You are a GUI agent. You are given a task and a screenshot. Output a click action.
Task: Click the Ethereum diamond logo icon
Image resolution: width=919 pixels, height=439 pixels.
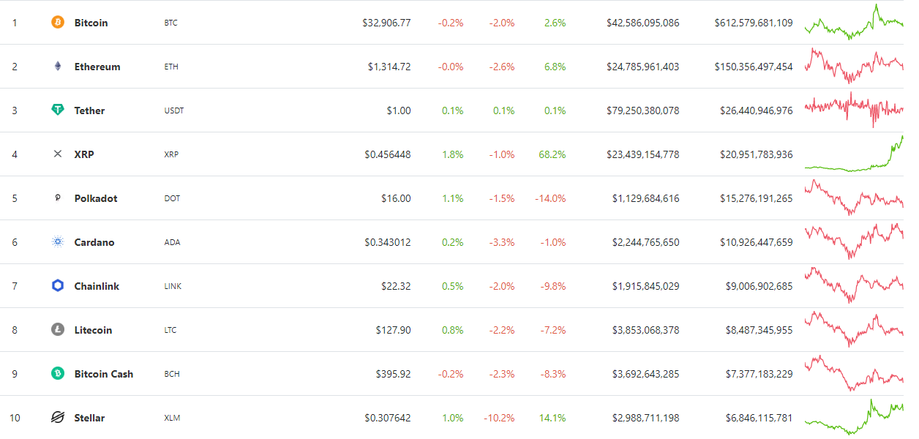click(x=58, y=67)
